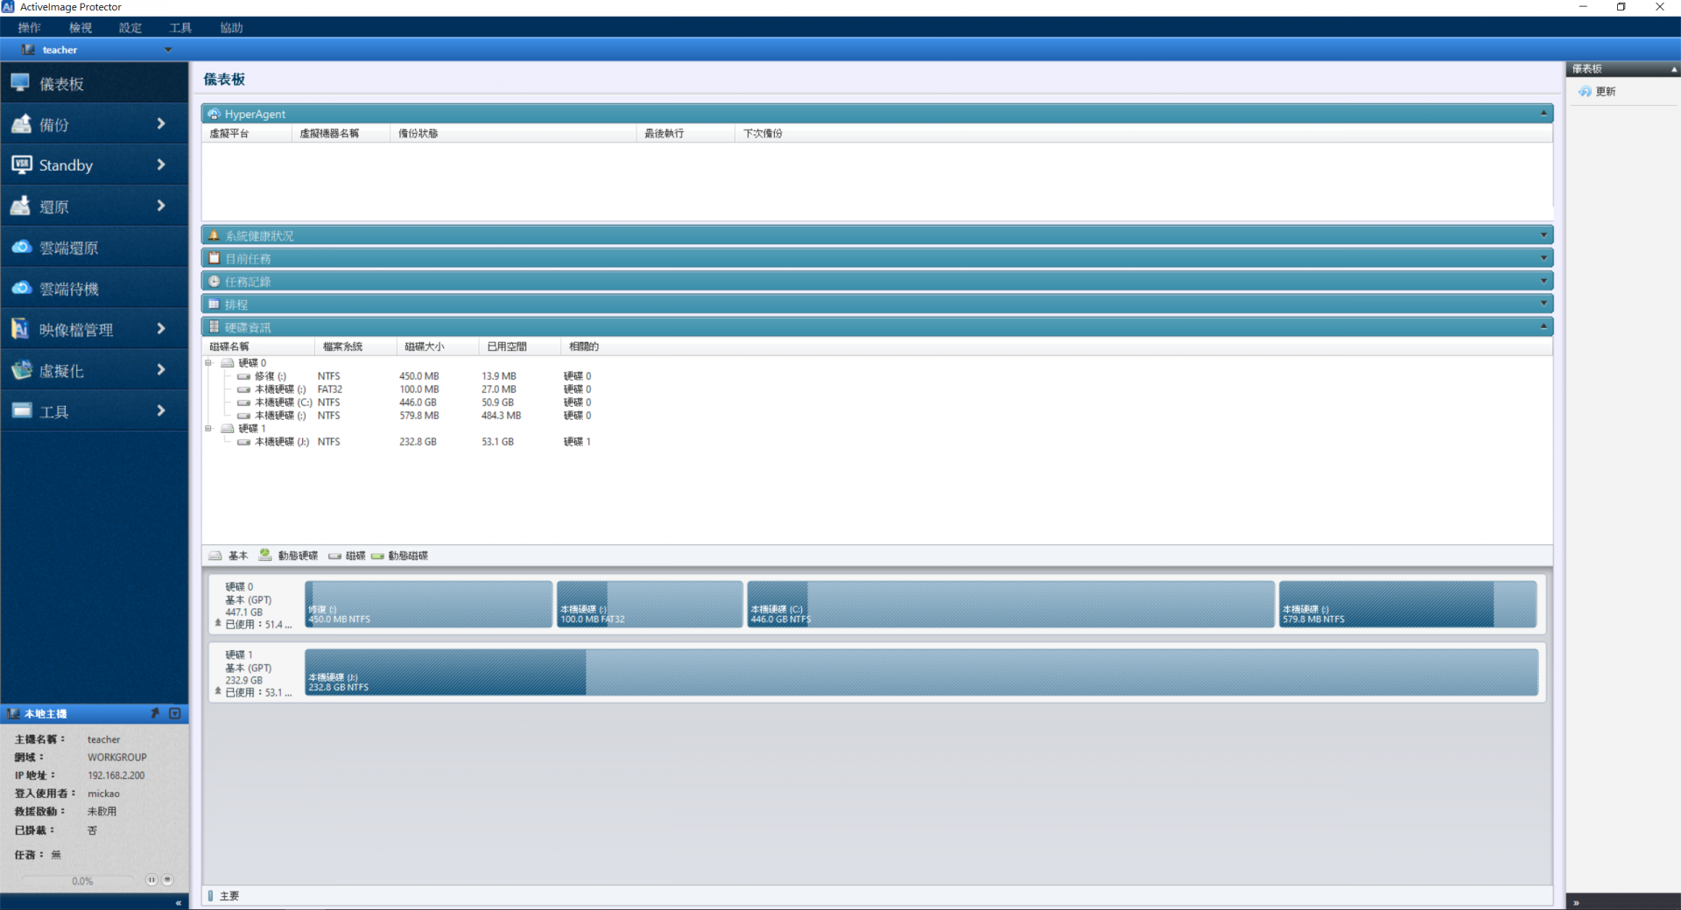This screenshot has width=1681, height=910.
Task: Stop the task using the stop button
Action: tap(168, 880)
